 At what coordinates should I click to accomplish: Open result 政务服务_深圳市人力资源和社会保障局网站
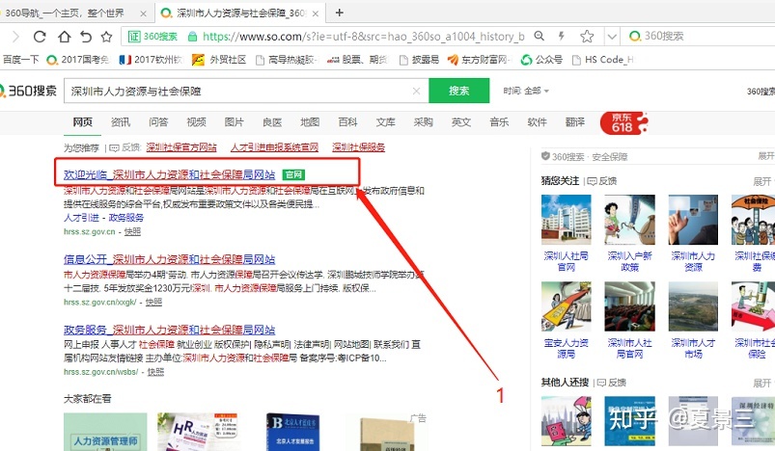click(x=170, y=331)
